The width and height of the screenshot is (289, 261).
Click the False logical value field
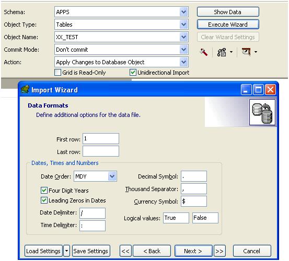point(205,218)
